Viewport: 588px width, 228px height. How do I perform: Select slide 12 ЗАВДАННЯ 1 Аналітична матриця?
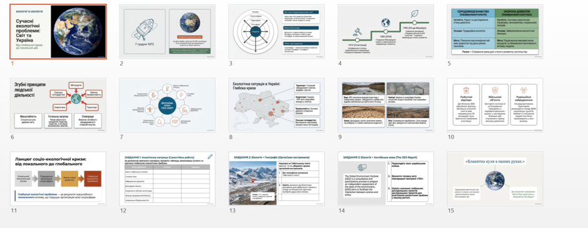[x=167, y=179]
